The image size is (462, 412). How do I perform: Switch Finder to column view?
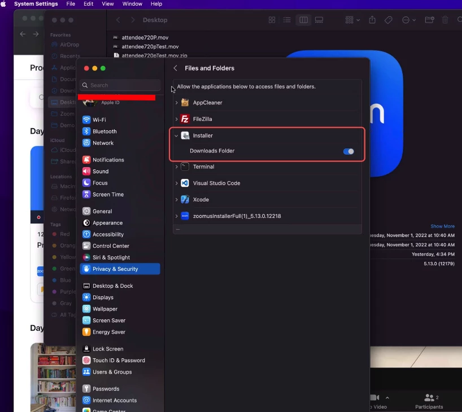click(x=303, y=20)
